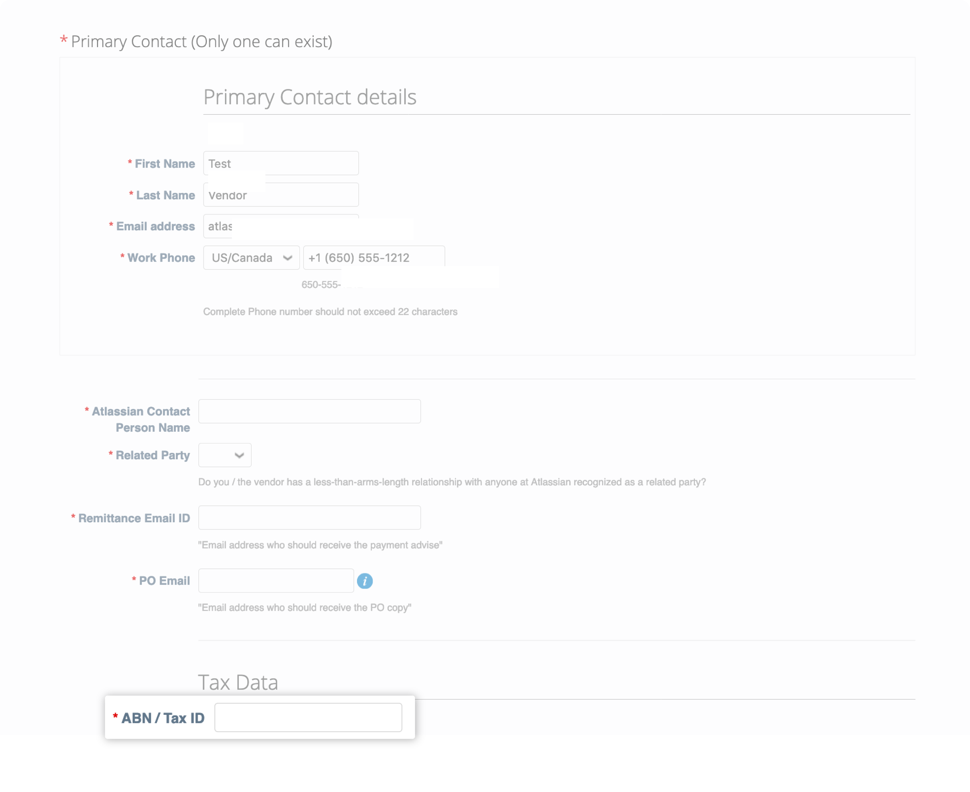Click the ABN / Tax ID input box
Viewport: 970px width, 792px height.
[x=308, y=717]
